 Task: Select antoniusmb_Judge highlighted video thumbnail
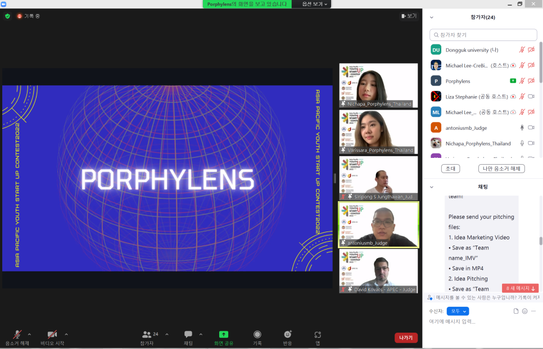pyautogui.click(x=378, y=225)
